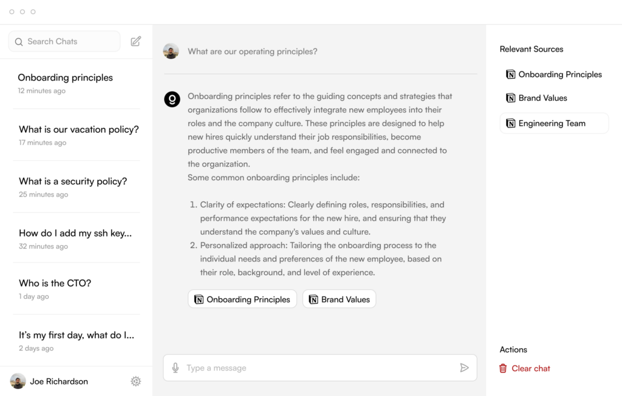Click Clear chat action

530,368
